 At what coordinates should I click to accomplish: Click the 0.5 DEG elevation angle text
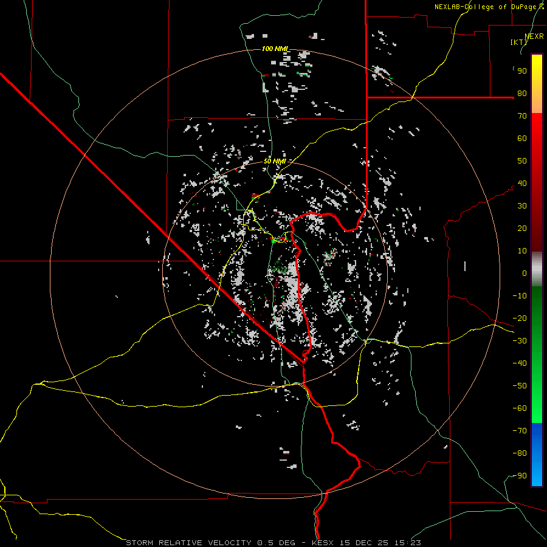click(276, 543)
